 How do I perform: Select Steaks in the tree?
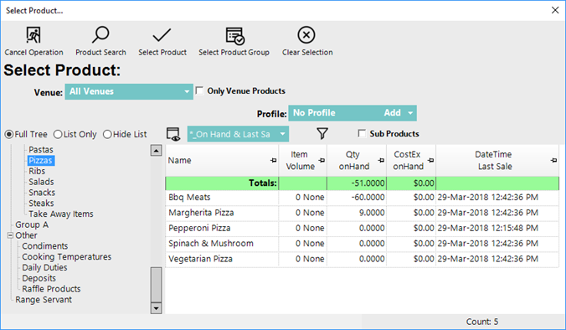[41, 204]
